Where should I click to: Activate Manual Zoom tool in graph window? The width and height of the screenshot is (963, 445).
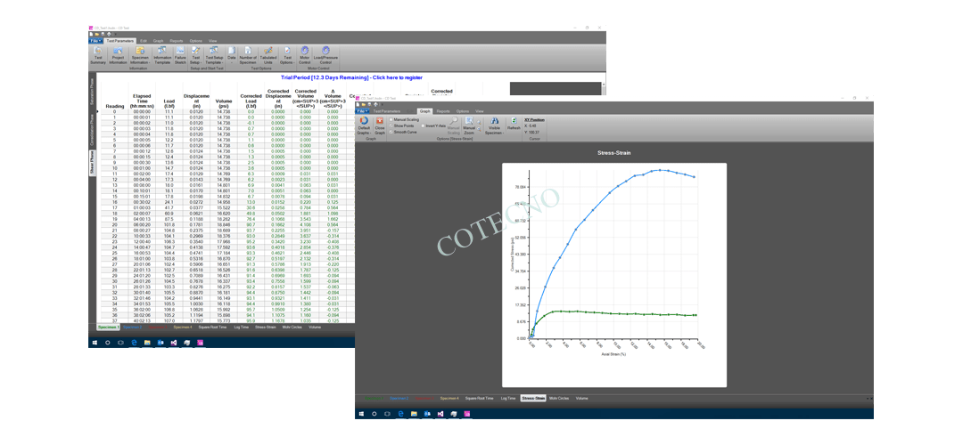(x=469, y=125)
